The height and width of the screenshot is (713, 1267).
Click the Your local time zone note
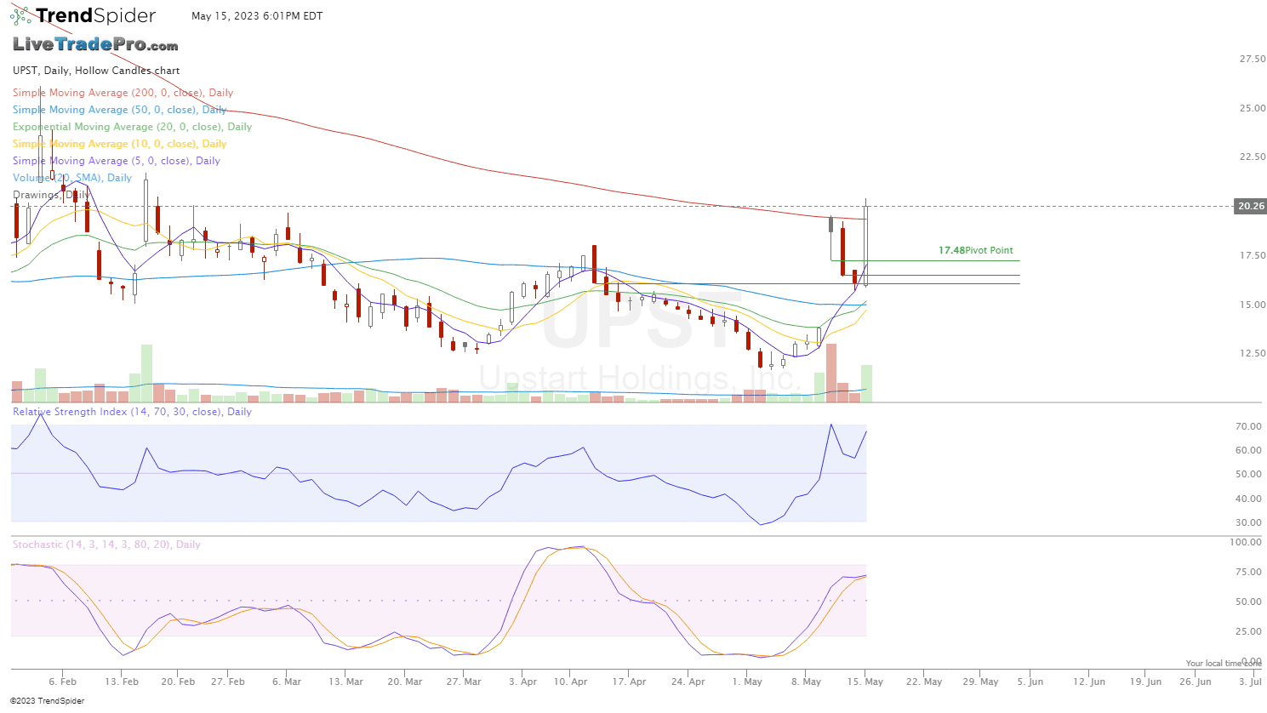(x=1224, y=663)
